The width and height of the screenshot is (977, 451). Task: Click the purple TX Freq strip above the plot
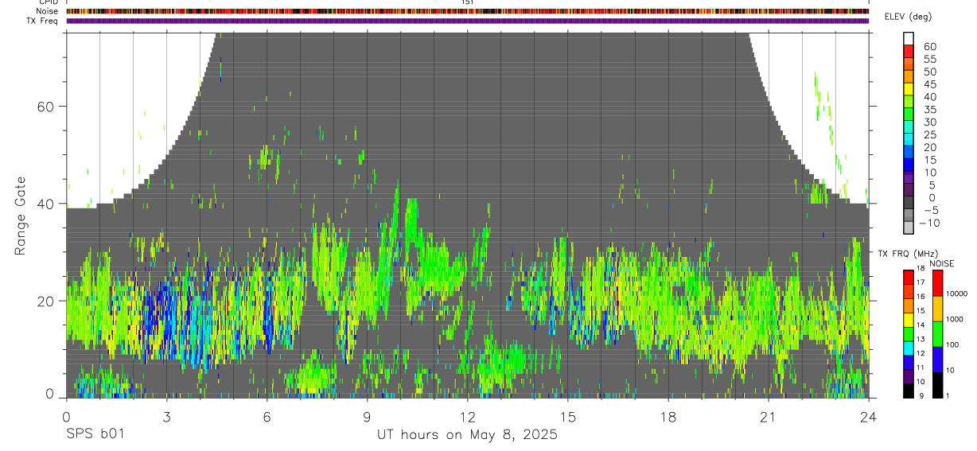467,21
